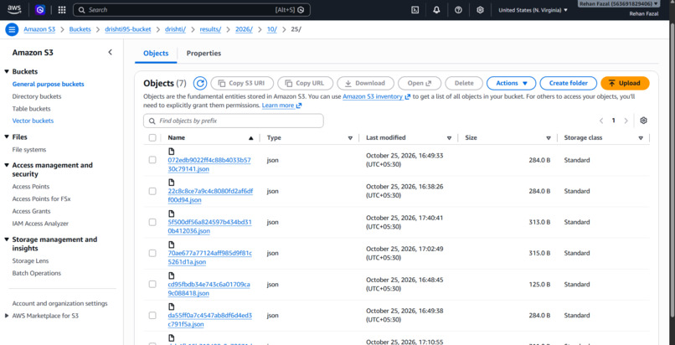Expand AWS Marketplace for S3
Viewport: 675px width, 345px height.
7,316
